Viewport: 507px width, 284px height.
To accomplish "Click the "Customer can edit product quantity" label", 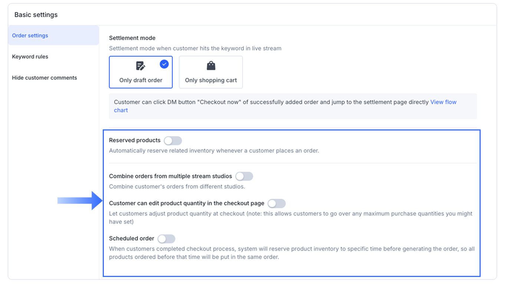I will (x=187, y=203).
